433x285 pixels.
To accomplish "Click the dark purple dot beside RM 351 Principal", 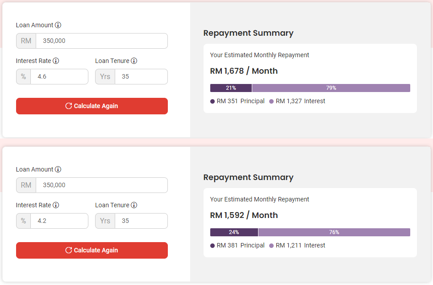I will click(x=212, y=101).
